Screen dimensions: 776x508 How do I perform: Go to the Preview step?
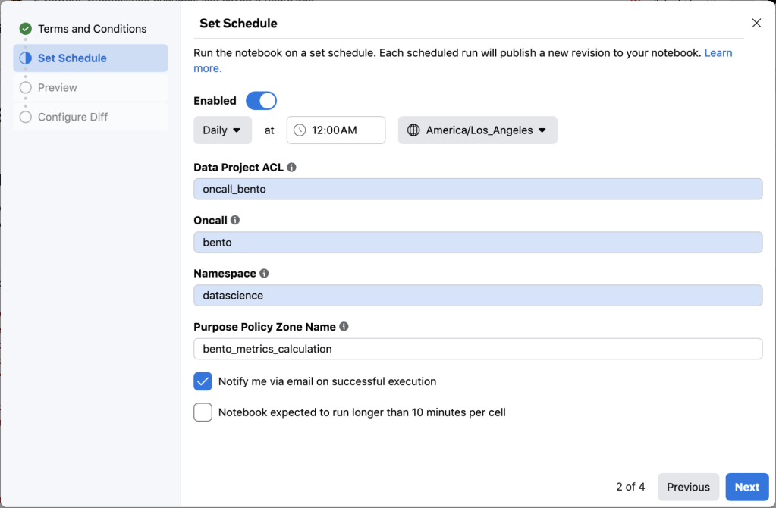click(58, 88)
